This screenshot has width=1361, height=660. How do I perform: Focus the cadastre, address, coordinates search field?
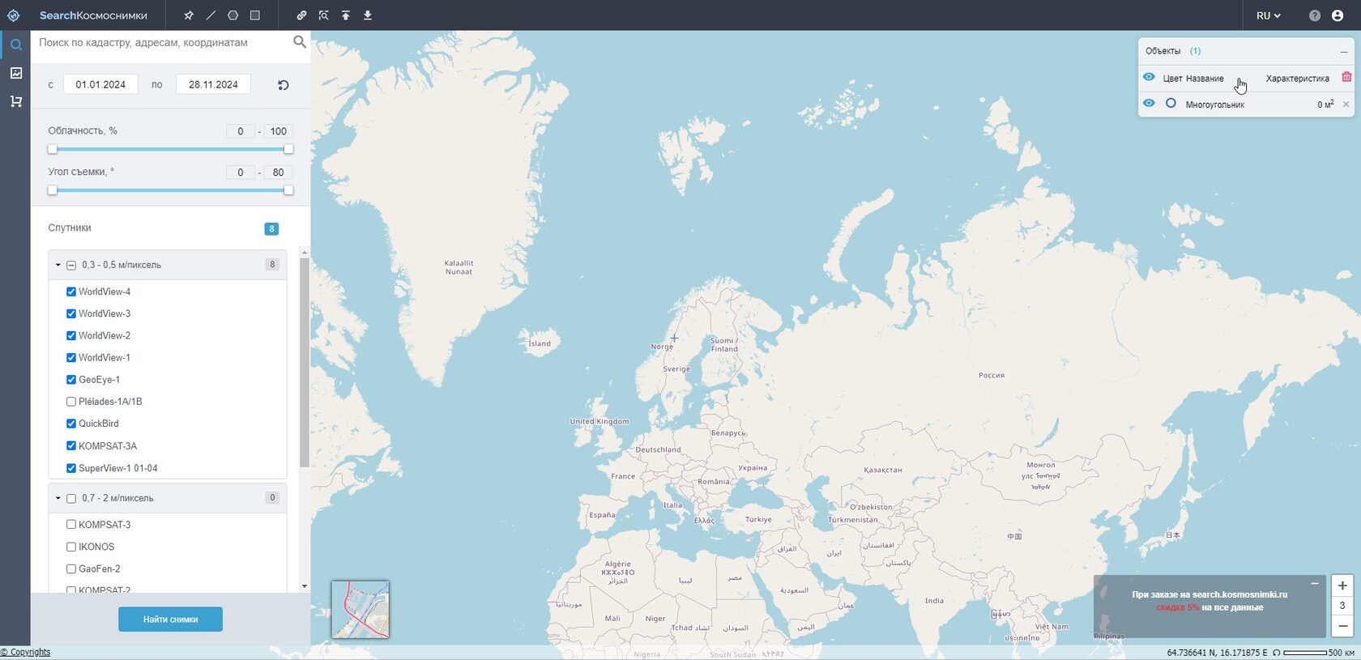click(x=162, y=42)
